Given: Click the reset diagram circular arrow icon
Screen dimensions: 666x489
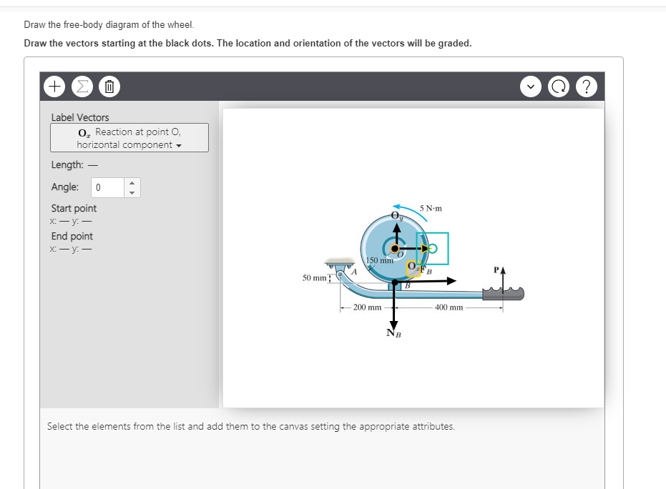Looking at the screenshot, I should coord(559,86).
